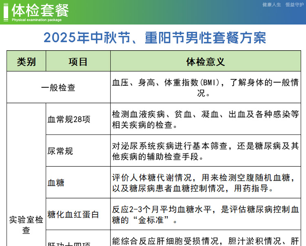Select the 糖化血红蛋白 item cell

tap(73, 214)
